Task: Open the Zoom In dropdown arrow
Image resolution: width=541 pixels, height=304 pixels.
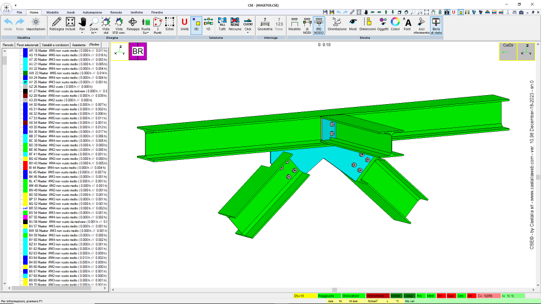Action: [96, 33]
